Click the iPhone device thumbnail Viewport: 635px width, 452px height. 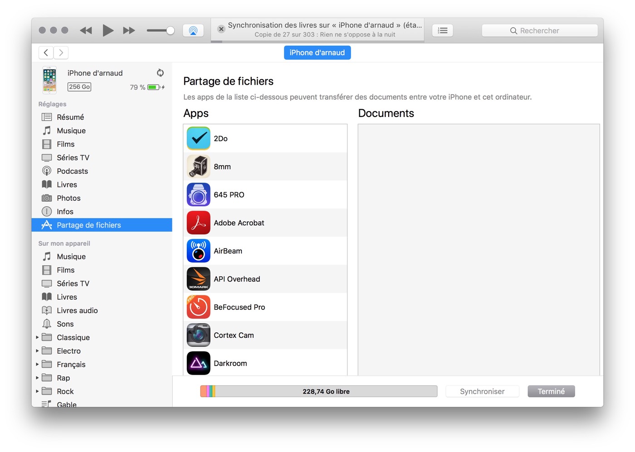point(49,80)
